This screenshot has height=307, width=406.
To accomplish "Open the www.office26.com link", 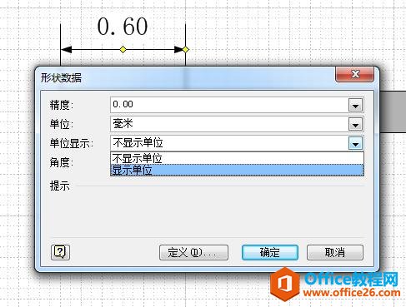I will tap(352, 293).
